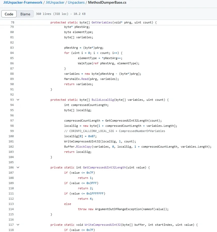
Task: Click the '360 lines (318 loc)' file info
Action: (52, 14)
